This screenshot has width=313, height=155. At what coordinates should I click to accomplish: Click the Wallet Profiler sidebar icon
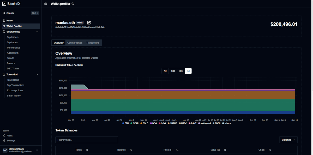click(x=4, y=26)
